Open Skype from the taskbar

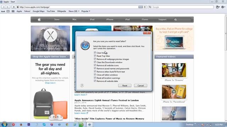[x=44, y=125]
